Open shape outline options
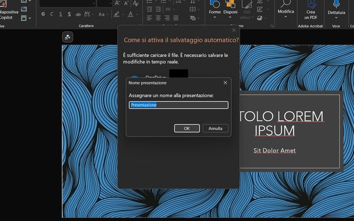The image size is (354, 221). coord(260,9)
